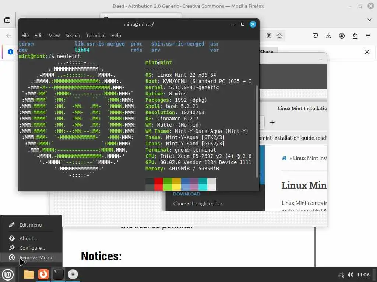Click the neofetch command text in terminal
Image resolution: width=377 pixels, height=282 pixels.
[x=69, y=56]
